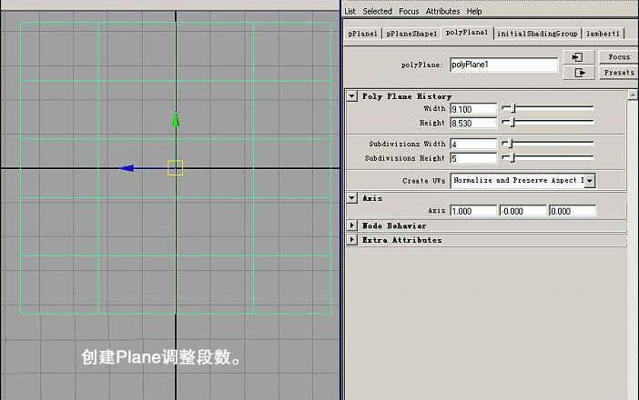Viewport: 639px width, 400px height.
Task: Collapse the Axis section
Action: [352, 198]
